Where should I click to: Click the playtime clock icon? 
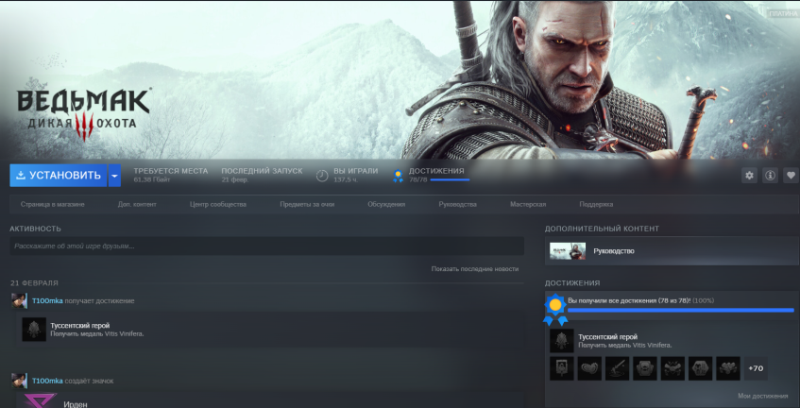[x=322, y=176]
